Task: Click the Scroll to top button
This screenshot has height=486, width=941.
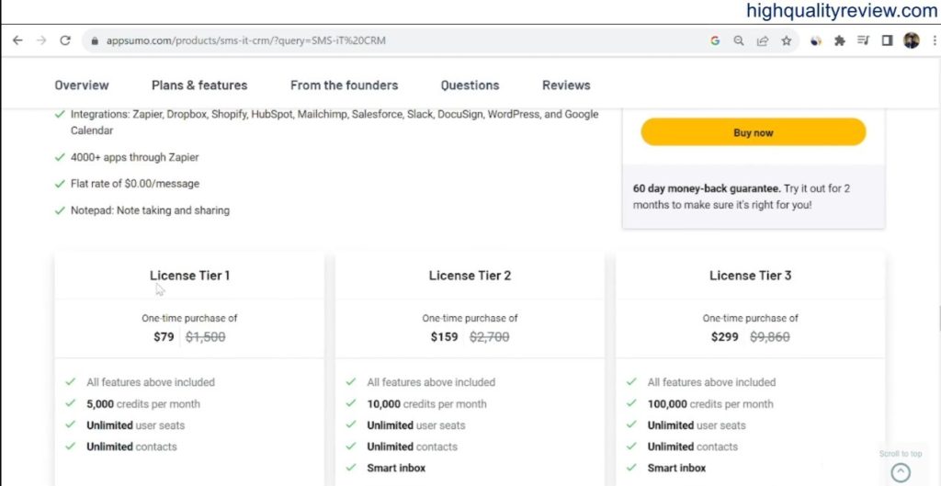Action: click(x=900, y=472)
